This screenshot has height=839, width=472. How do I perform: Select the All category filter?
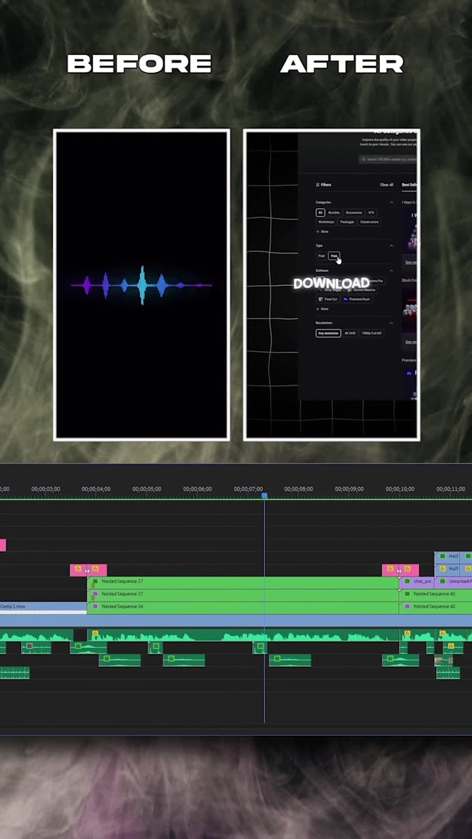coord(320,212)
